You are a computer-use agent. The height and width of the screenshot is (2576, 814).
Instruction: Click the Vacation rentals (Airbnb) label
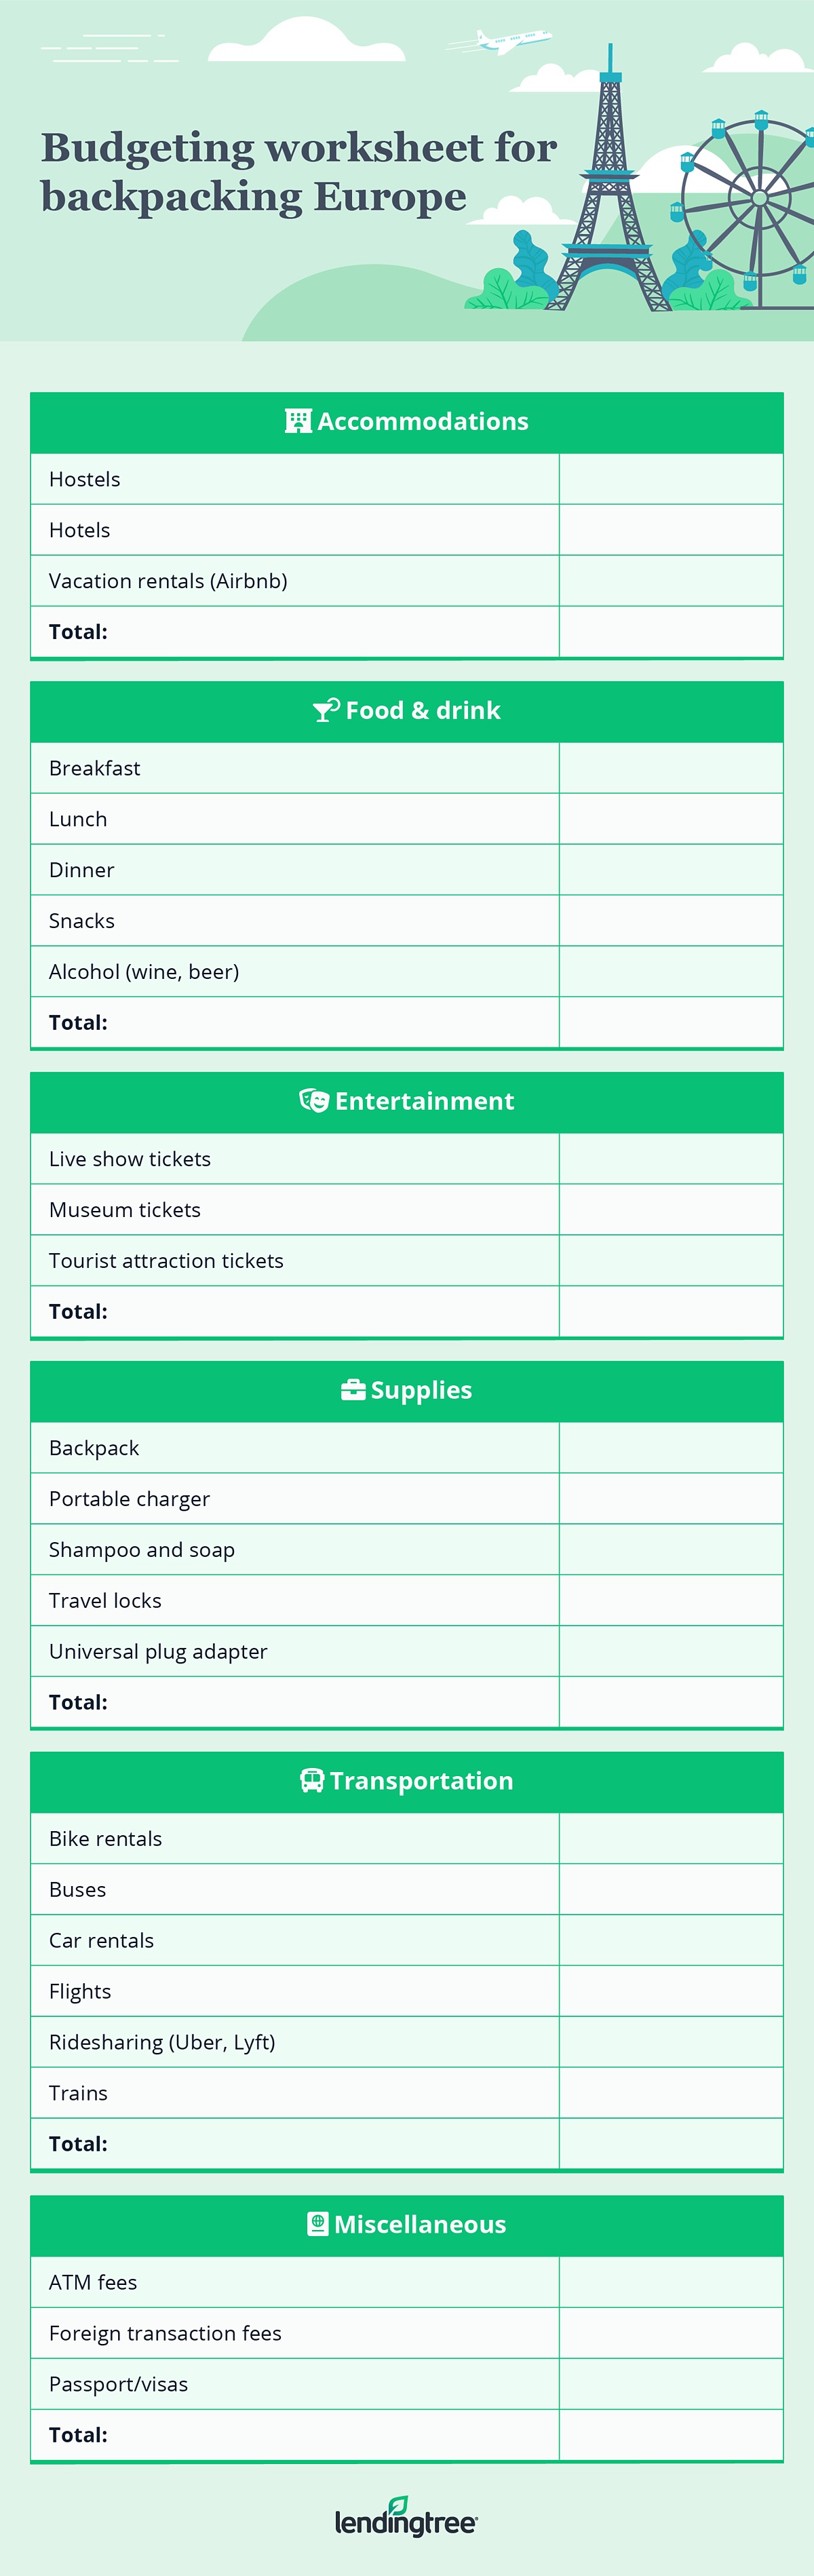coord(168,581)
